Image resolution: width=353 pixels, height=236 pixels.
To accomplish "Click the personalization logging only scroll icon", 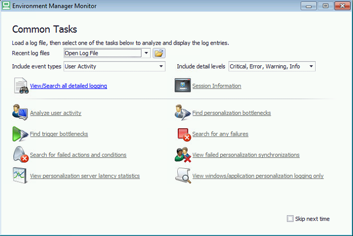I will point(183,175).
